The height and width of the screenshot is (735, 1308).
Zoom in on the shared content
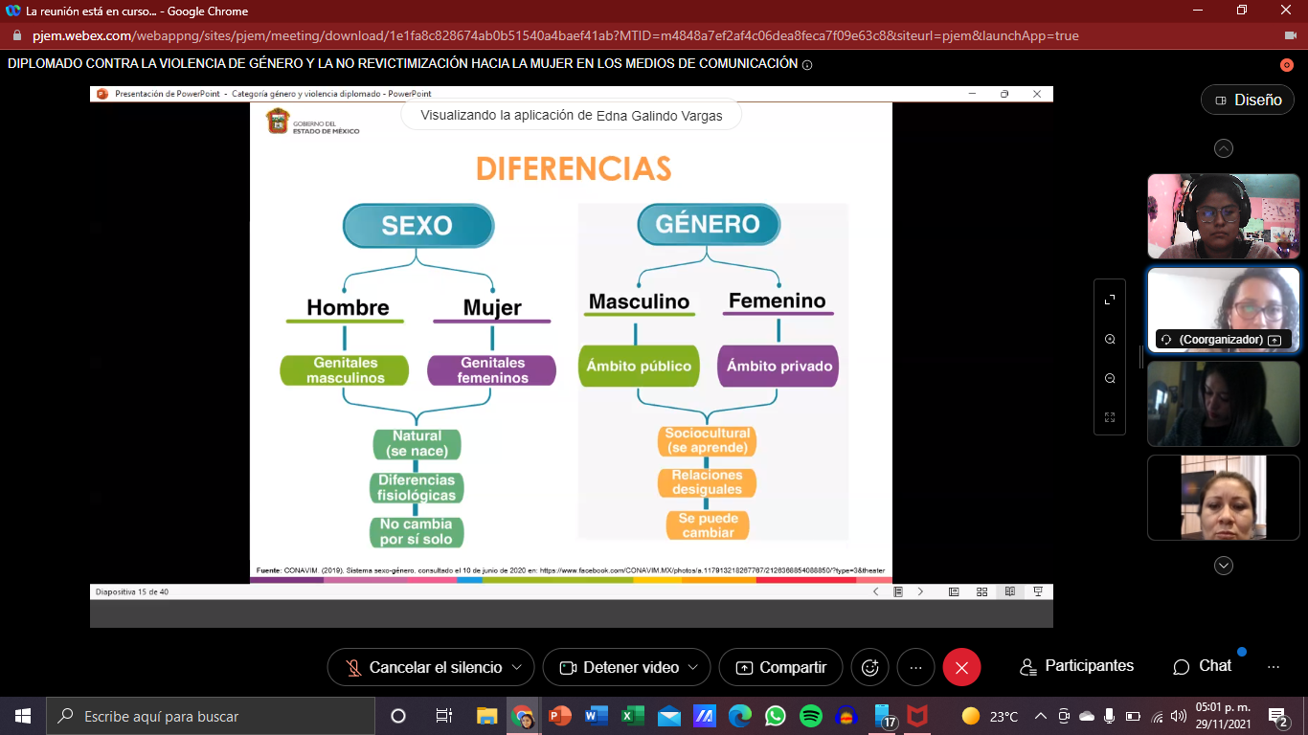tap(1110, 339)
